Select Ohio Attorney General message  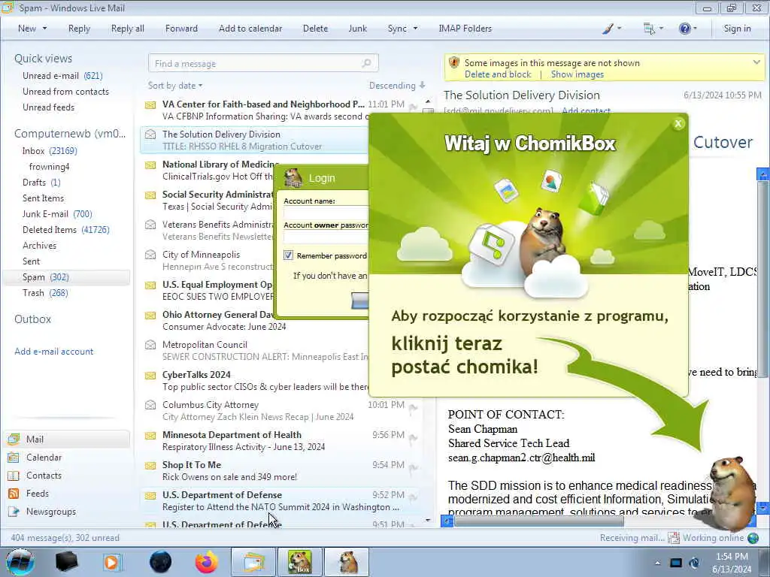[256, 320]
